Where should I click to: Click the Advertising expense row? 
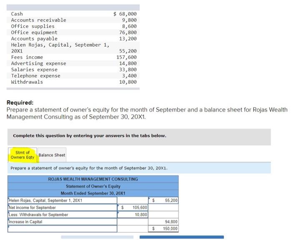[73, 63]
